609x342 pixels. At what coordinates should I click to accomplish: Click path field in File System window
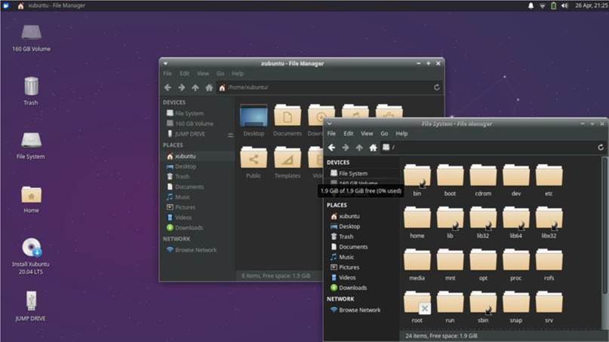tap(488, 148)
